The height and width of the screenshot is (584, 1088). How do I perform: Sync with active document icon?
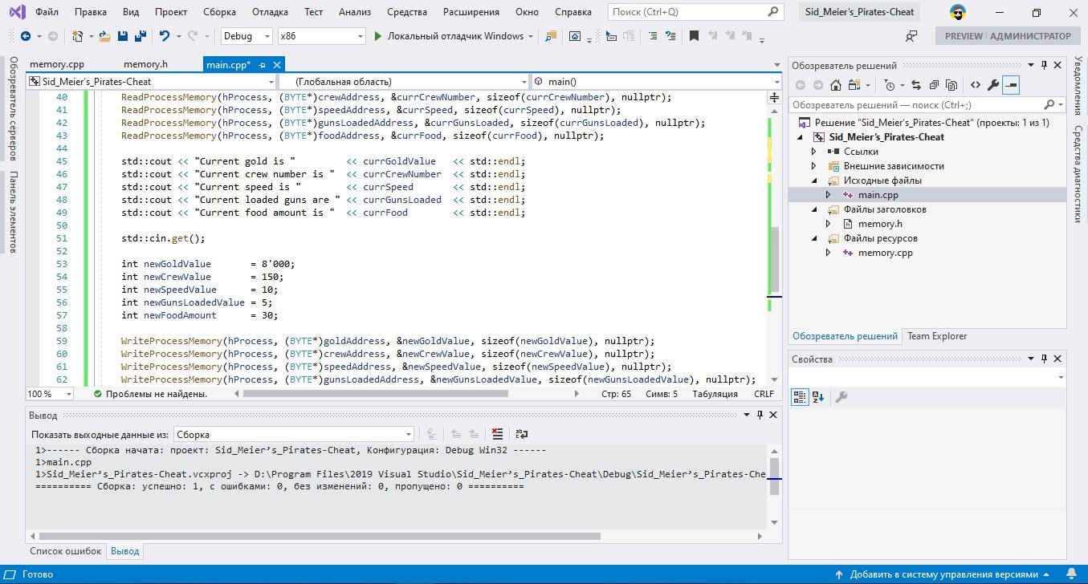point(915,85)
